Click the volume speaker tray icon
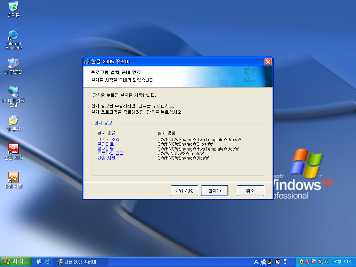 (320, 262)
